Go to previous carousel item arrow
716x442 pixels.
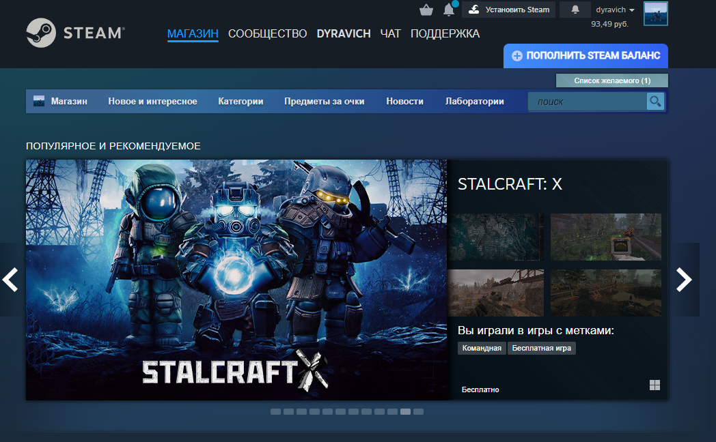click(x=10, y=280)
